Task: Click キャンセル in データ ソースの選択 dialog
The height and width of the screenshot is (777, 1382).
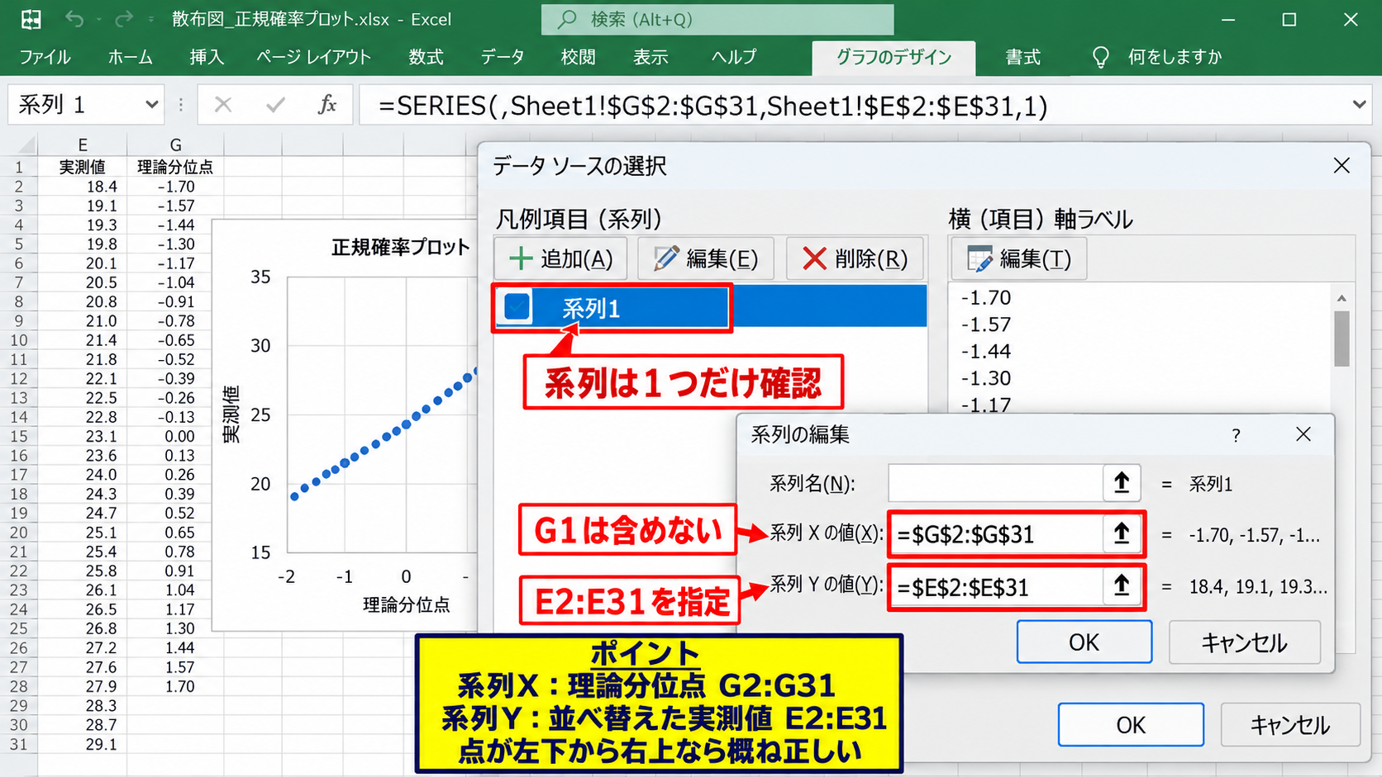Action: [1289, 724]
